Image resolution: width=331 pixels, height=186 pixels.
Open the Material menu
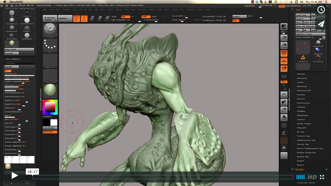118,10
